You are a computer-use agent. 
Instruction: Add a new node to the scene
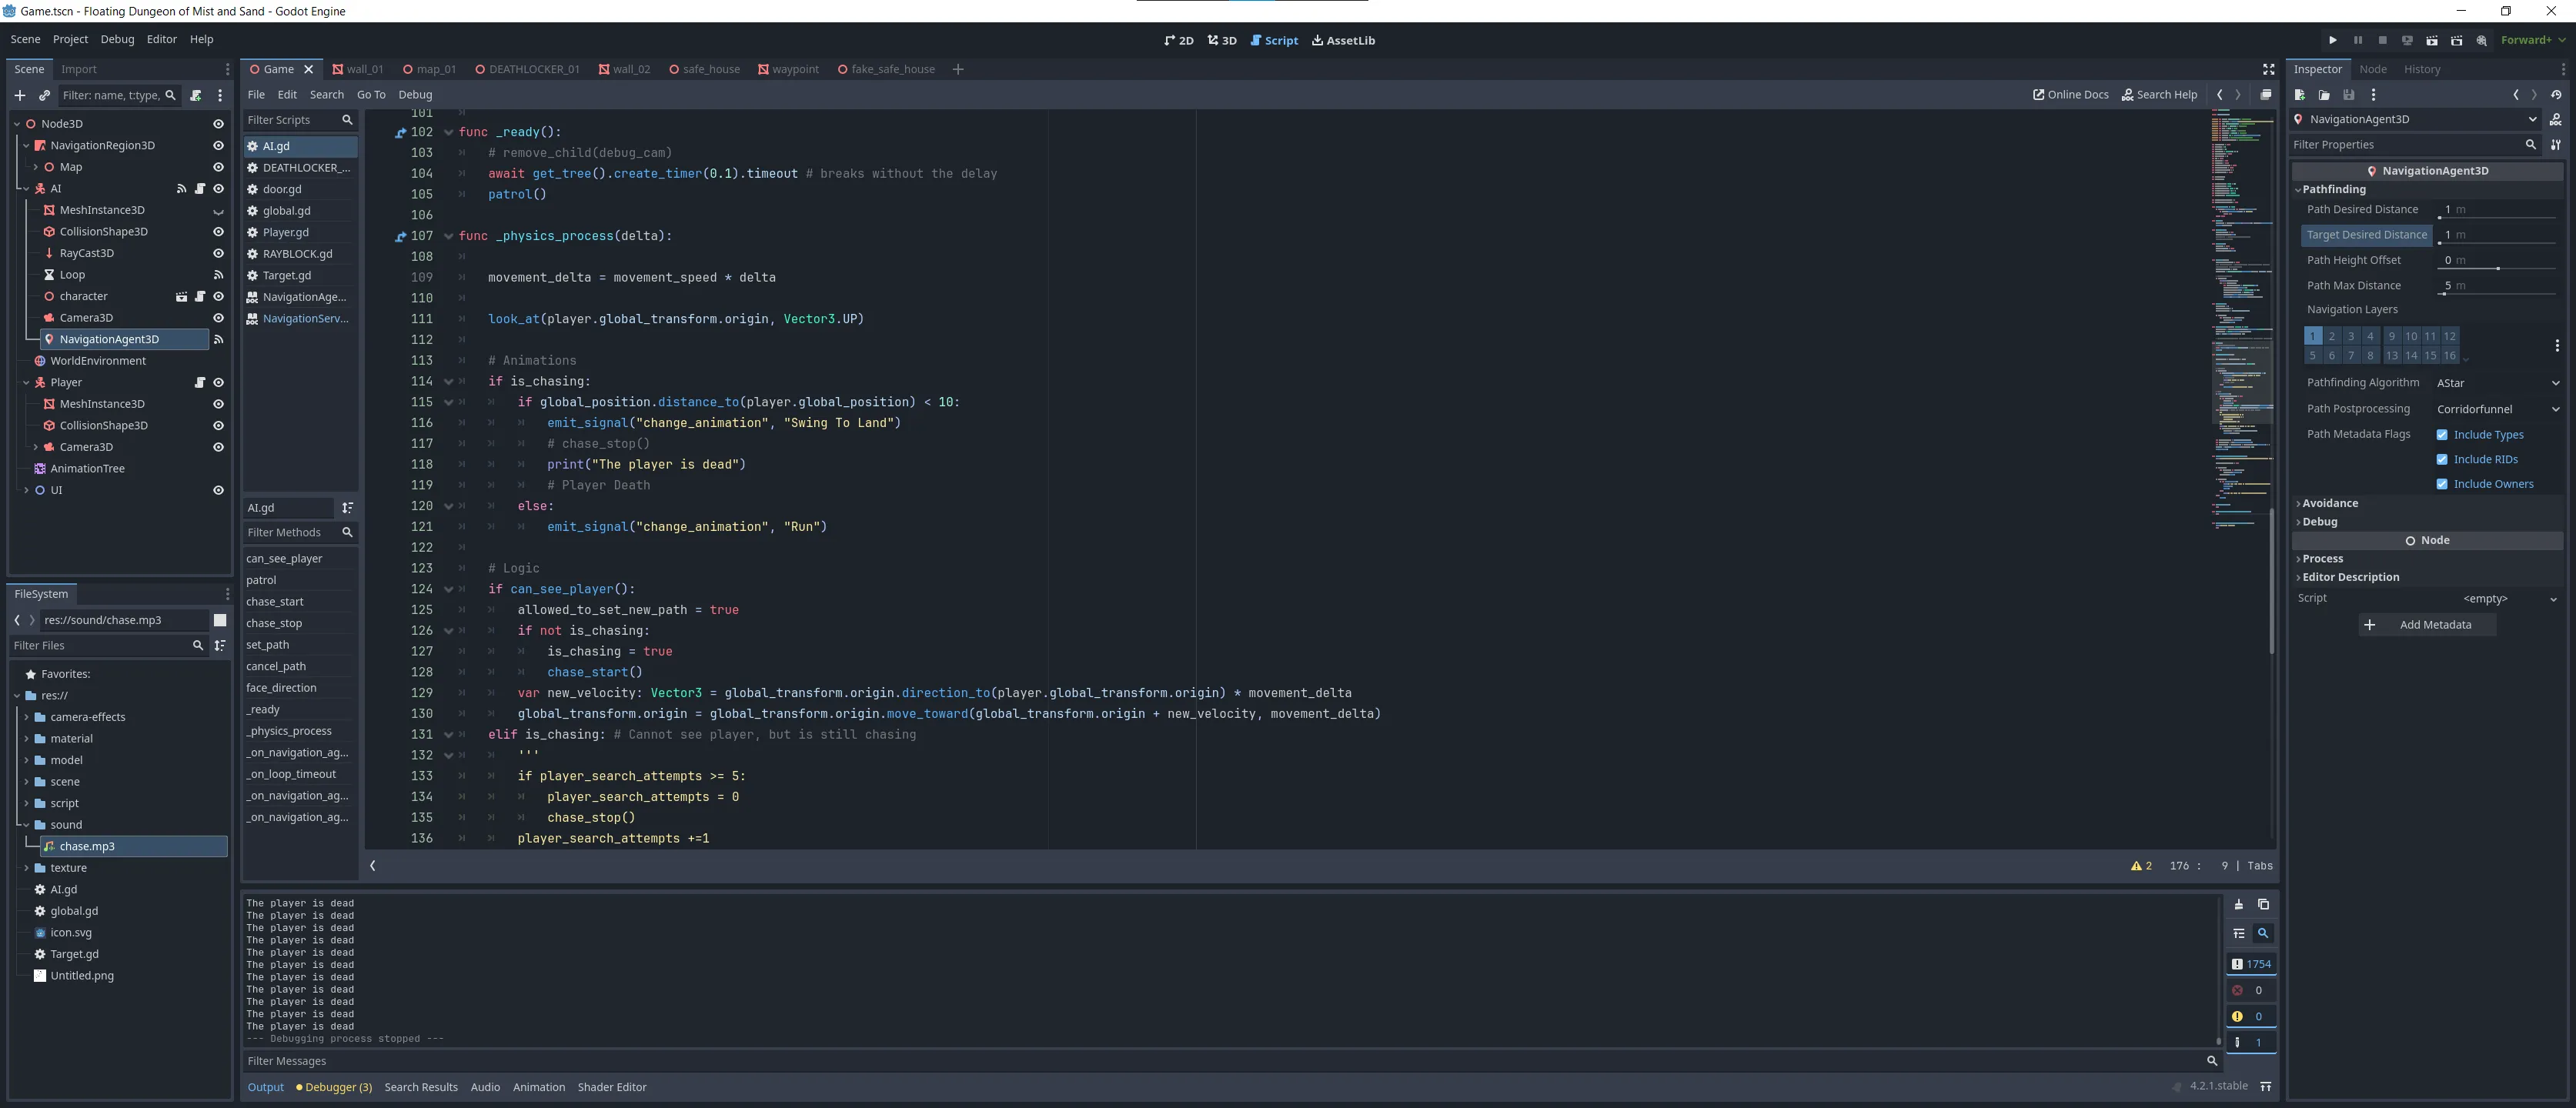(x=19, y=95)
